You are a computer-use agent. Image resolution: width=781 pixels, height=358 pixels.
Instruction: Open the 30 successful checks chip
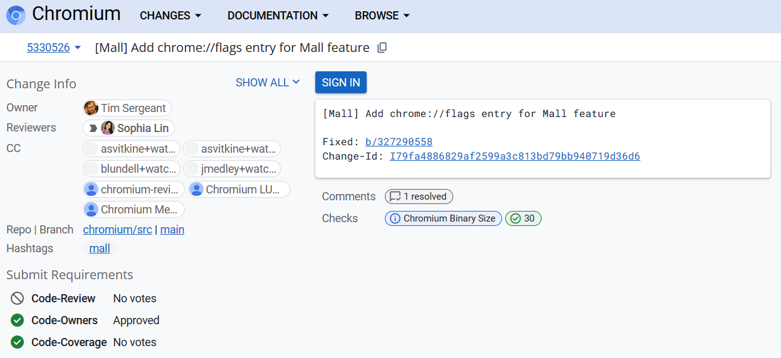523,218
